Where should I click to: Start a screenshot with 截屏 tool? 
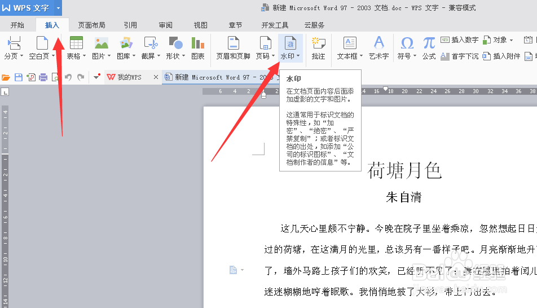tap(151, 43)
